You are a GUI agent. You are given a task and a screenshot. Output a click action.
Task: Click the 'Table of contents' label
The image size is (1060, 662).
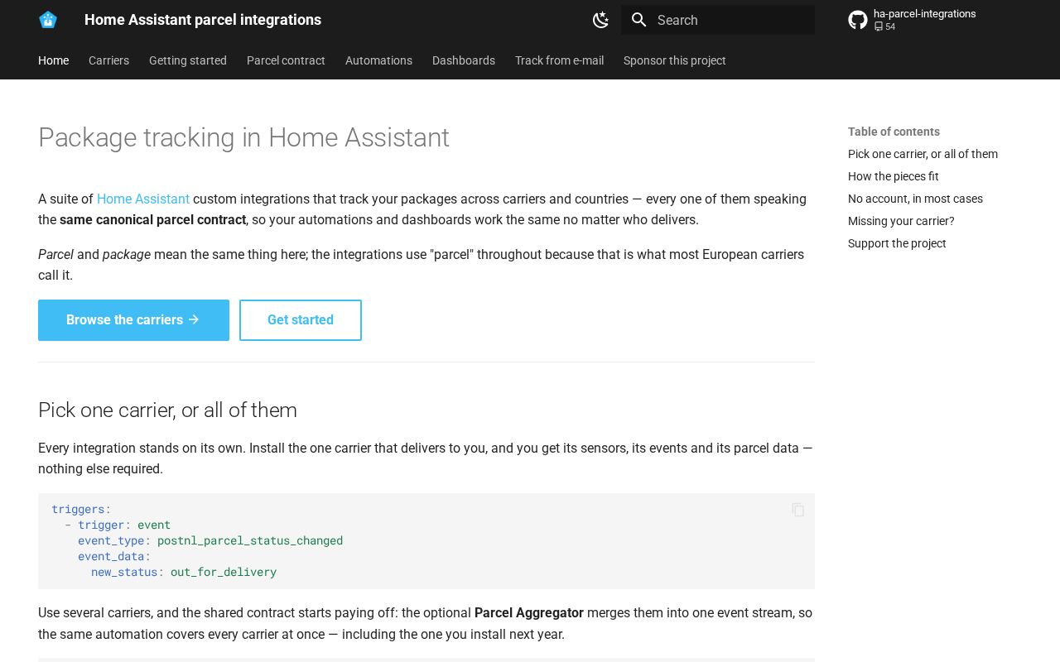(x=894, y=132)
